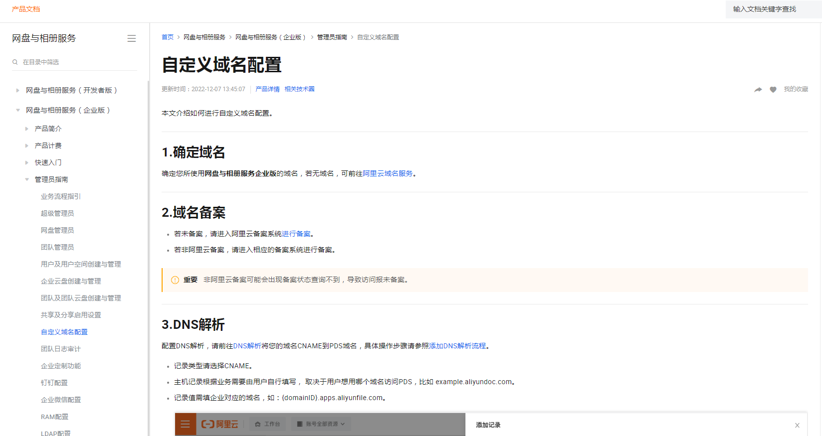Click the 阿里云 logo in the embedded console
Screen dimensions: 822x436
tap(219, 424)
